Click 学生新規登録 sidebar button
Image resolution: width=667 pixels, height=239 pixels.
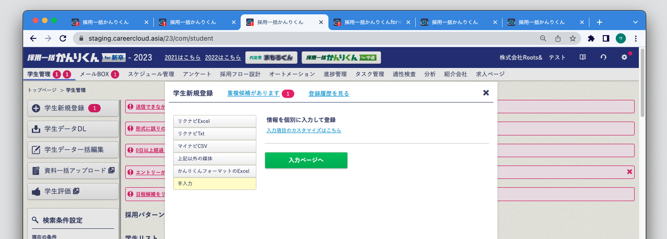coord(73,108)
